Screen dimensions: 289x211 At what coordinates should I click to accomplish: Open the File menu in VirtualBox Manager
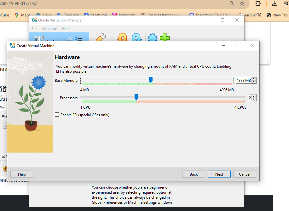(x=34, y=29)
